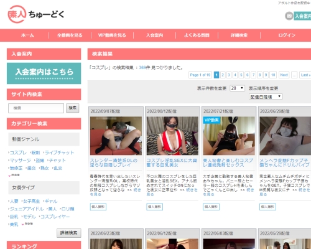Open the よくある質問 page
The width and height of the screenshot is (311, 249).
coord(197,35)
